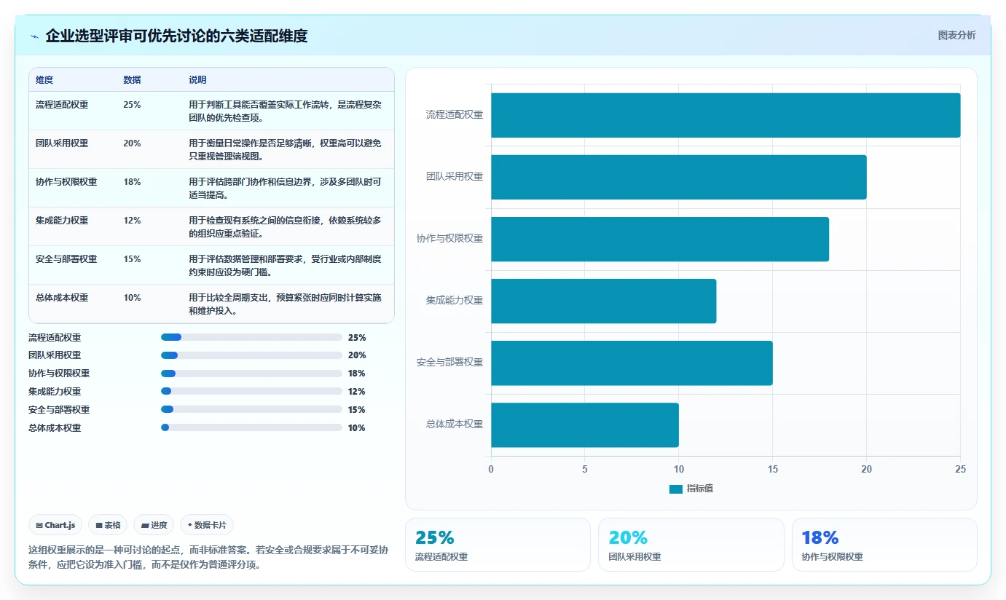
Task: Click description starting 用于检查现有系统
Action: pyautogui.click(x=285, y=227)
